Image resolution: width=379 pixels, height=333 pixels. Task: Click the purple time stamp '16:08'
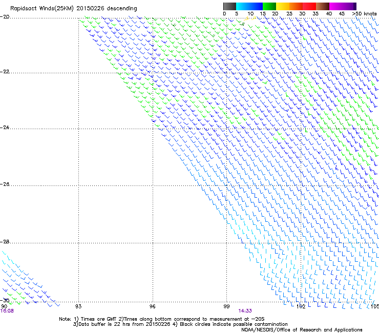pyautogui.click(x=7, y=311)
